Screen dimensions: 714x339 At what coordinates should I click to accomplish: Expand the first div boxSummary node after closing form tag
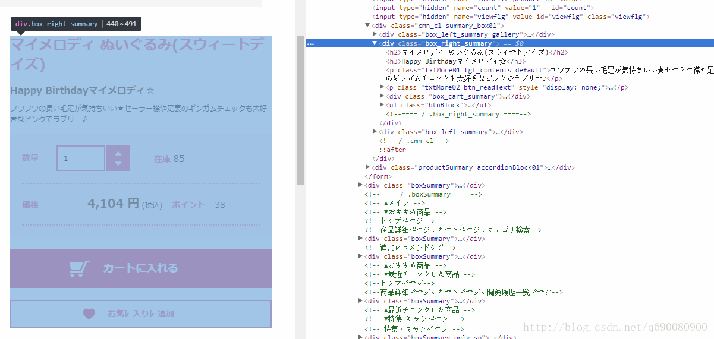361,185
